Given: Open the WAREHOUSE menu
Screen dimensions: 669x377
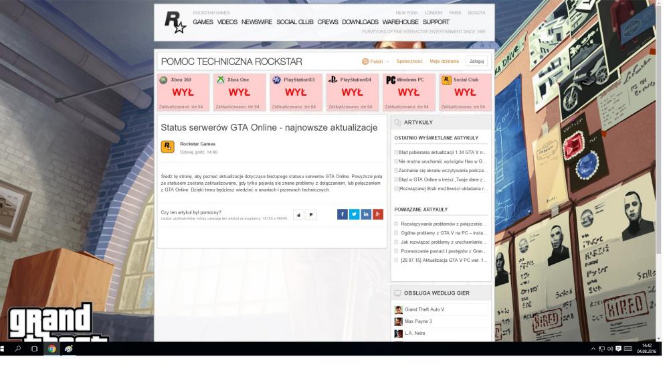Looking at the screenshot, I should 400,22.
